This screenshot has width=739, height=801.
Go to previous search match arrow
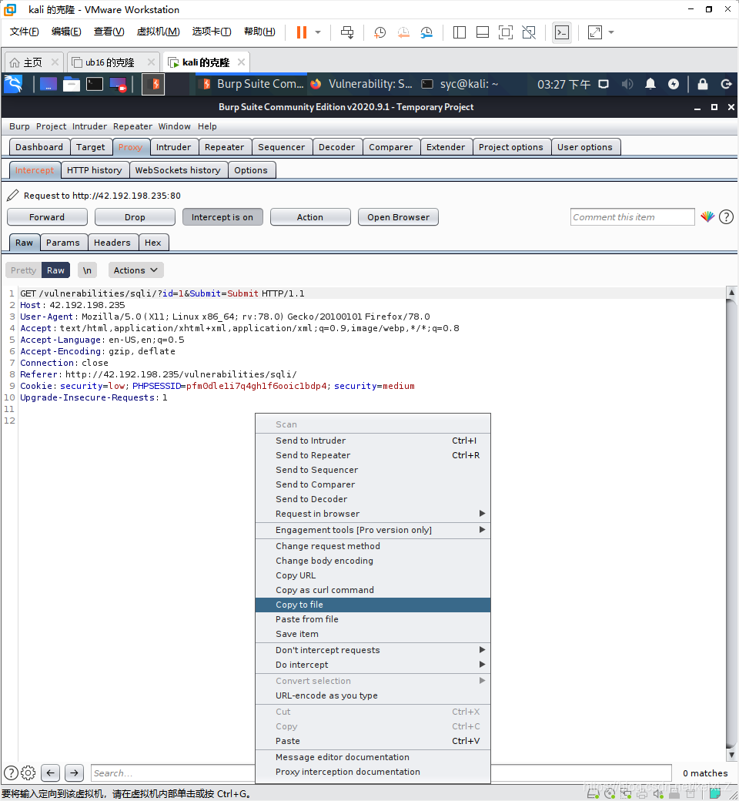[51, 773]
